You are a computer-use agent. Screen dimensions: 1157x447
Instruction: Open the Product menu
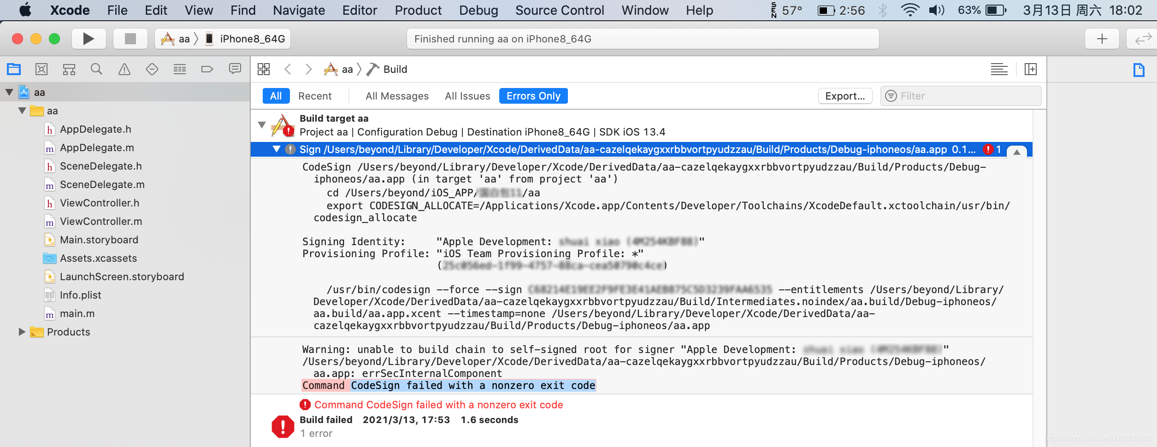point(417,10)
